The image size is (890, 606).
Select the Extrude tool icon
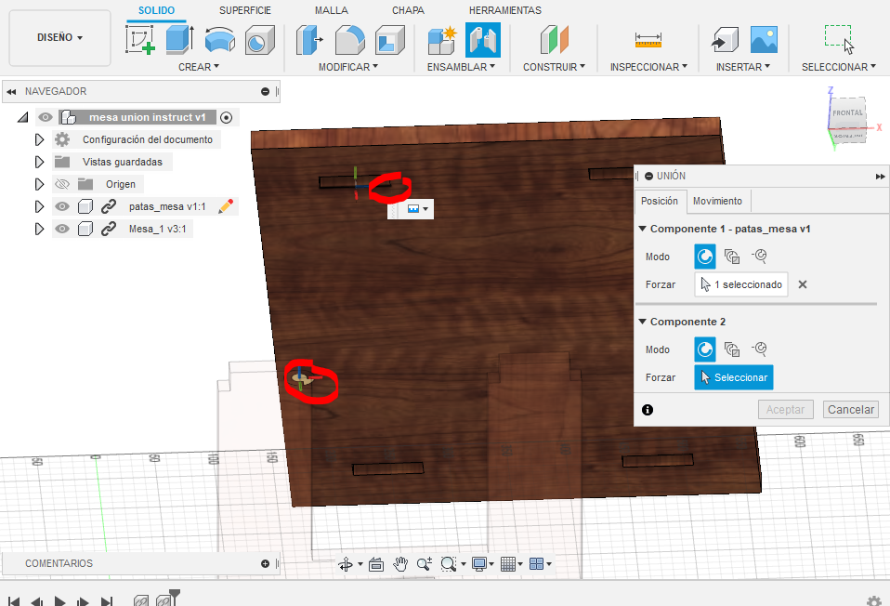[180, 40]
